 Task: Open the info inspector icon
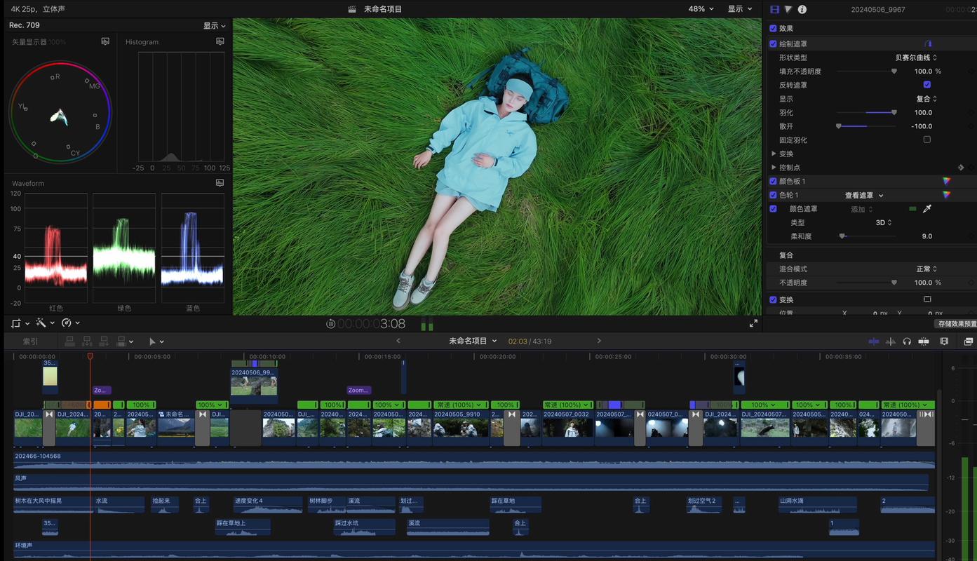click(802, 9)
